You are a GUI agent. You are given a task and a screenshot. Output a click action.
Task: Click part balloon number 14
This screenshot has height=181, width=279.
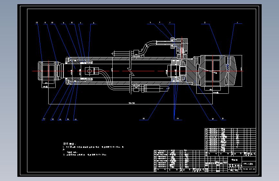[x=53, y=119]
